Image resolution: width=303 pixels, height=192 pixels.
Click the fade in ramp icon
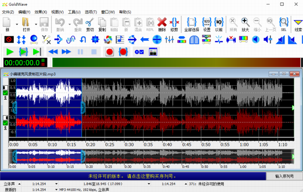[x=280, y=40]
